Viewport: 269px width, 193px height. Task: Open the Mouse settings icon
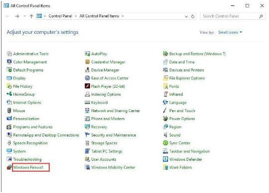tap(9, 111)
